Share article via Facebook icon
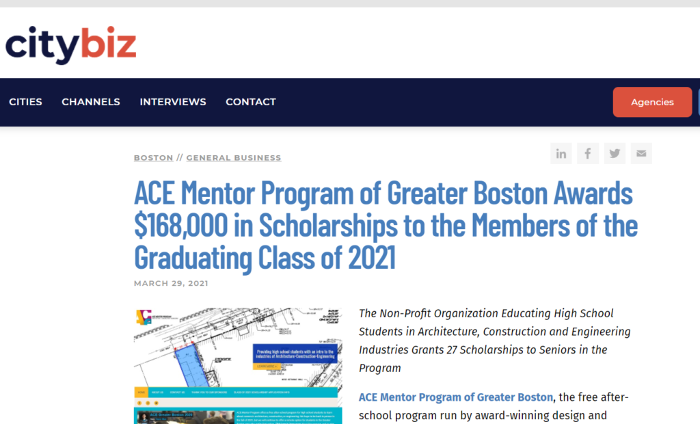Image resolution: width=700 pixels, height=424 pixels. coord(587,154)
